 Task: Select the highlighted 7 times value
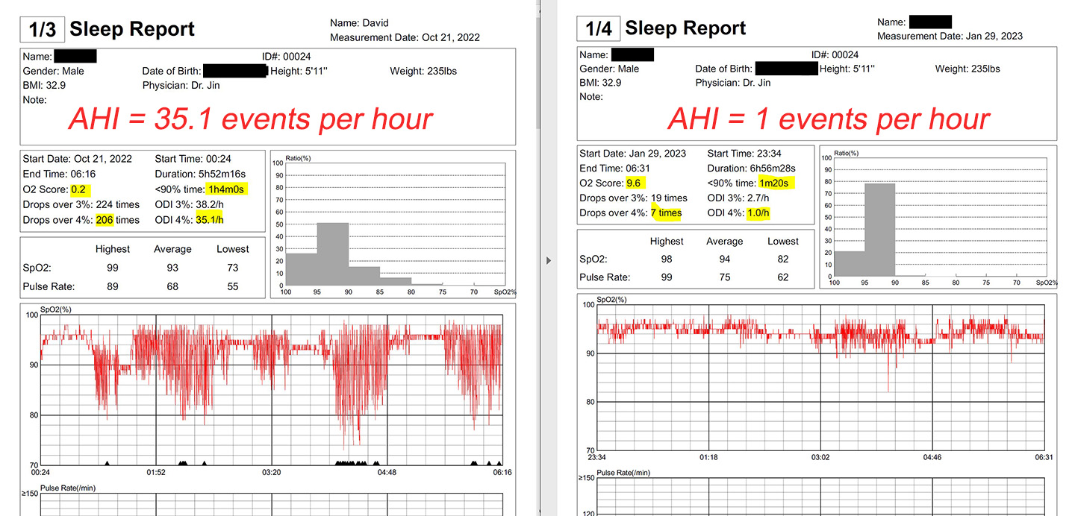pyautogui.click(x=664, y=213)
